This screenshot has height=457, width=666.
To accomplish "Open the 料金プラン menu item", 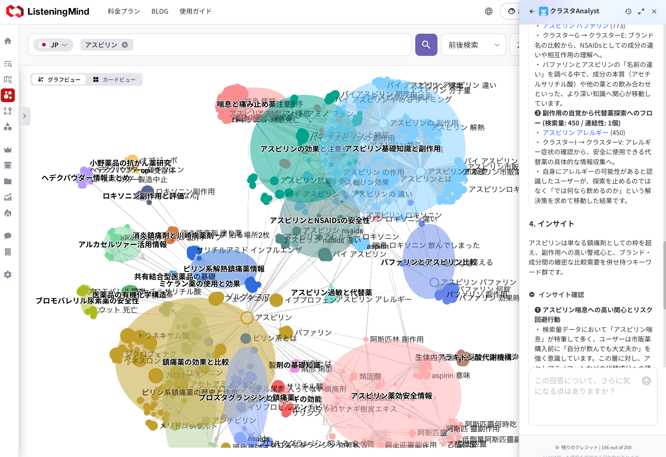I will [x=124, y=11].
